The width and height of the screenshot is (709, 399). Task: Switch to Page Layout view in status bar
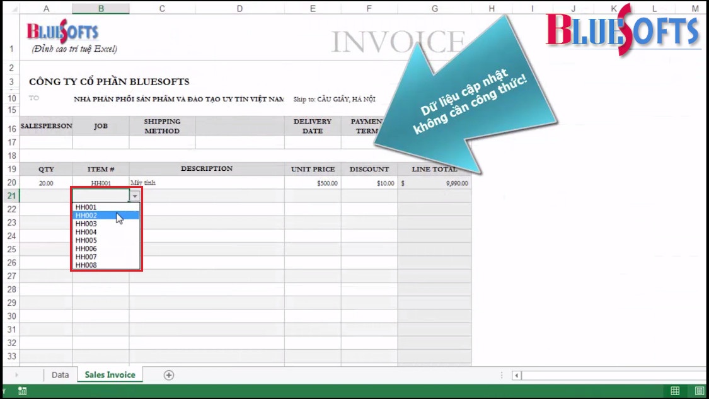coord(700,391)
